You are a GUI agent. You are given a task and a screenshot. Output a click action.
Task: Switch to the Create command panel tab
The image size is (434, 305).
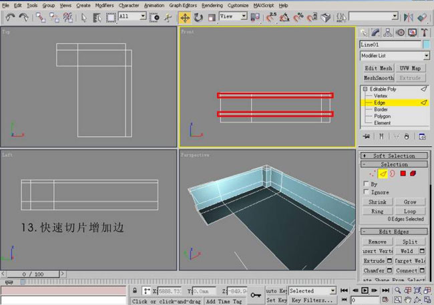coord(364,33)
